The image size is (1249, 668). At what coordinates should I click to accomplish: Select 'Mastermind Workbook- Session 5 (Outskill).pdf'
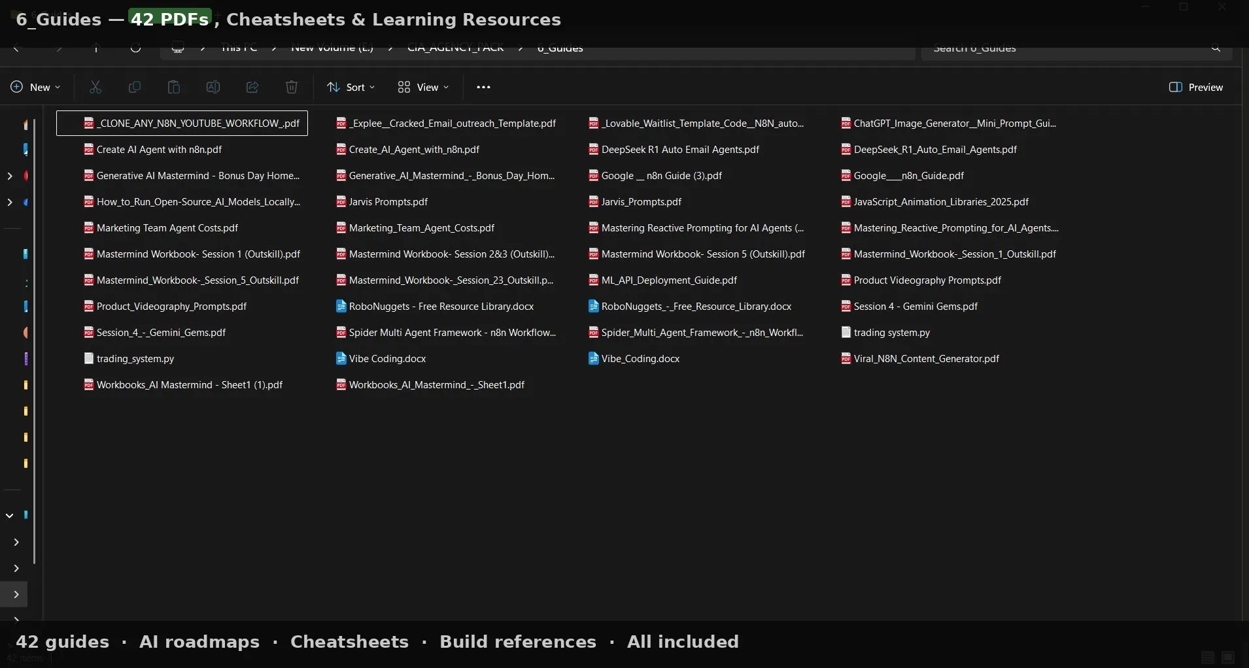pos(697,254)
